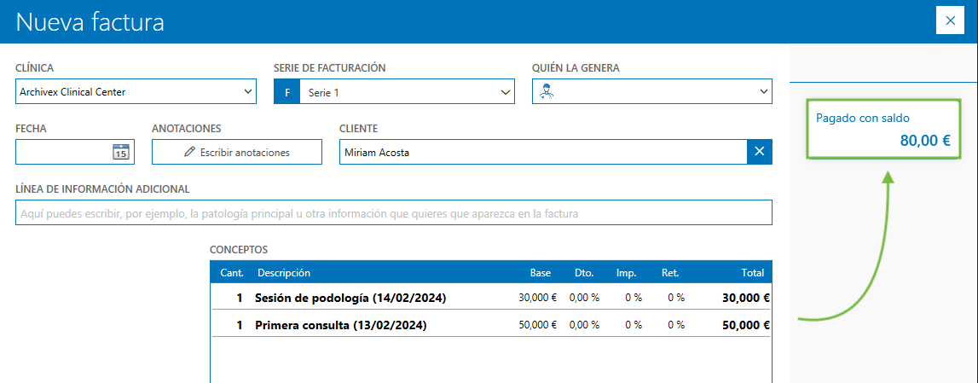Click the doctor icon under Quién la genera
Screen dimensions: 978x383
(547, 91)
